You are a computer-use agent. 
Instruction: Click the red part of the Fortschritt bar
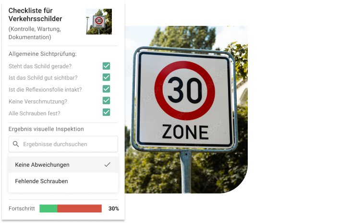(80, 209)
